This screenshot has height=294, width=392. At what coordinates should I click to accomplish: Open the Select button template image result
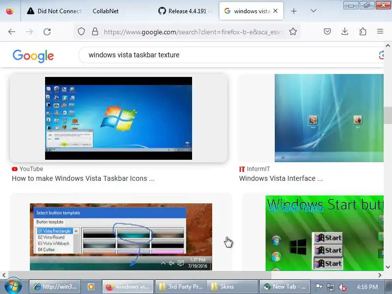121,237
